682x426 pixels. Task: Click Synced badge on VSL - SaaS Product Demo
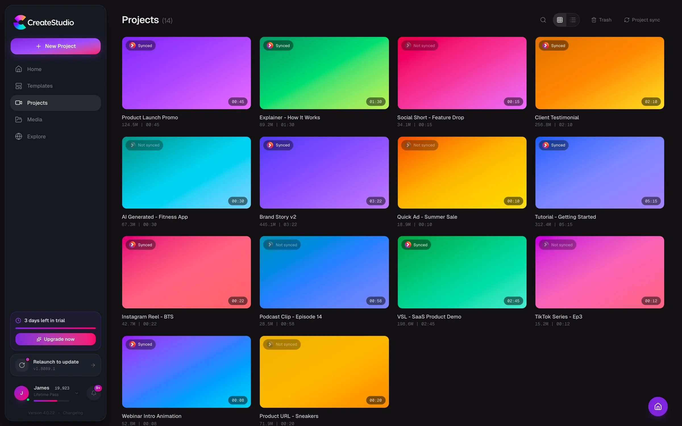416,245
